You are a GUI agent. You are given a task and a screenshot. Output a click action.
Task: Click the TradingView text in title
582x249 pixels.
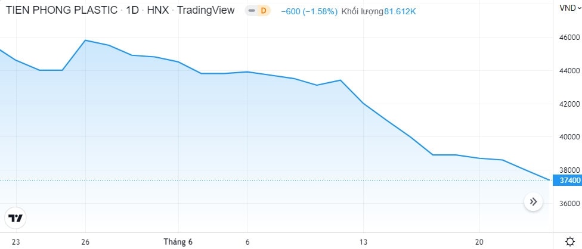tap(206, 11)
